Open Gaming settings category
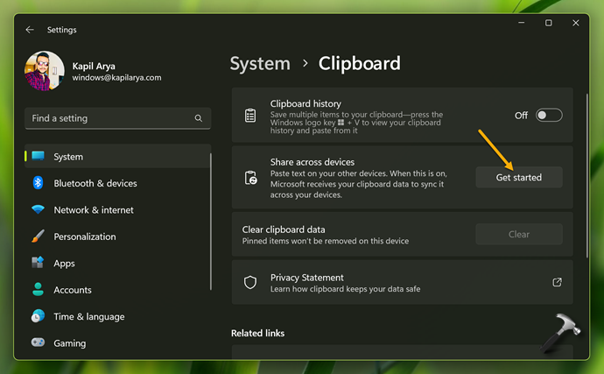604x374 pixels. point(70,343)
